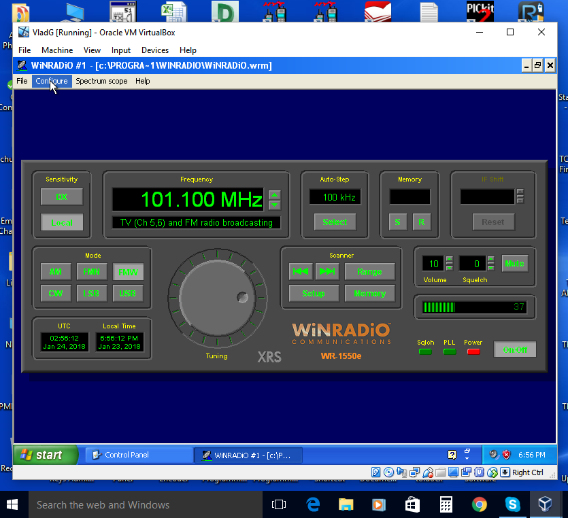568x518 pixels.
Task: Switch sensitivity to DX
Action: pos(61,197)
